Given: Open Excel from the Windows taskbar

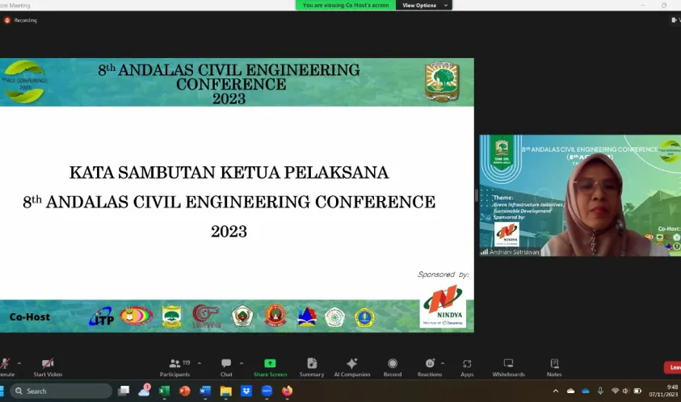Looking at the screenshot, I should (x=164, y=391).
